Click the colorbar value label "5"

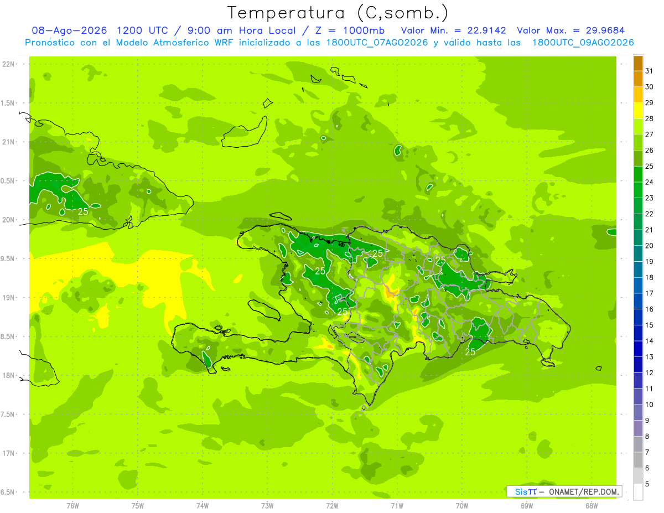click(x=648, y=484)
